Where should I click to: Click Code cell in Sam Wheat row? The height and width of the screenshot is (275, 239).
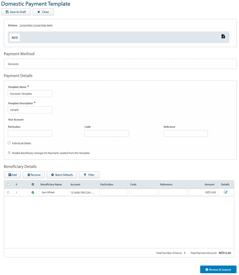point(143,192)
